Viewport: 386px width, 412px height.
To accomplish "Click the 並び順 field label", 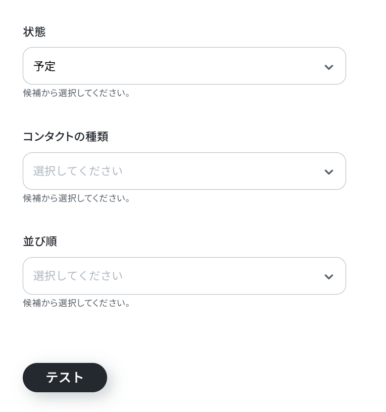I will (40, 241).
